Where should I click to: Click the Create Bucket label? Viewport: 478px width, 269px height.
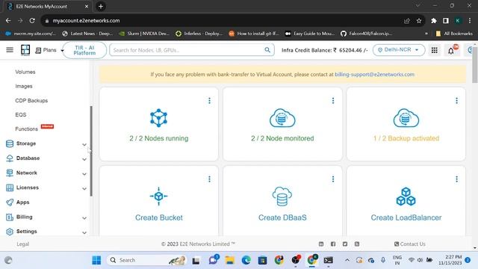(159, 217)
